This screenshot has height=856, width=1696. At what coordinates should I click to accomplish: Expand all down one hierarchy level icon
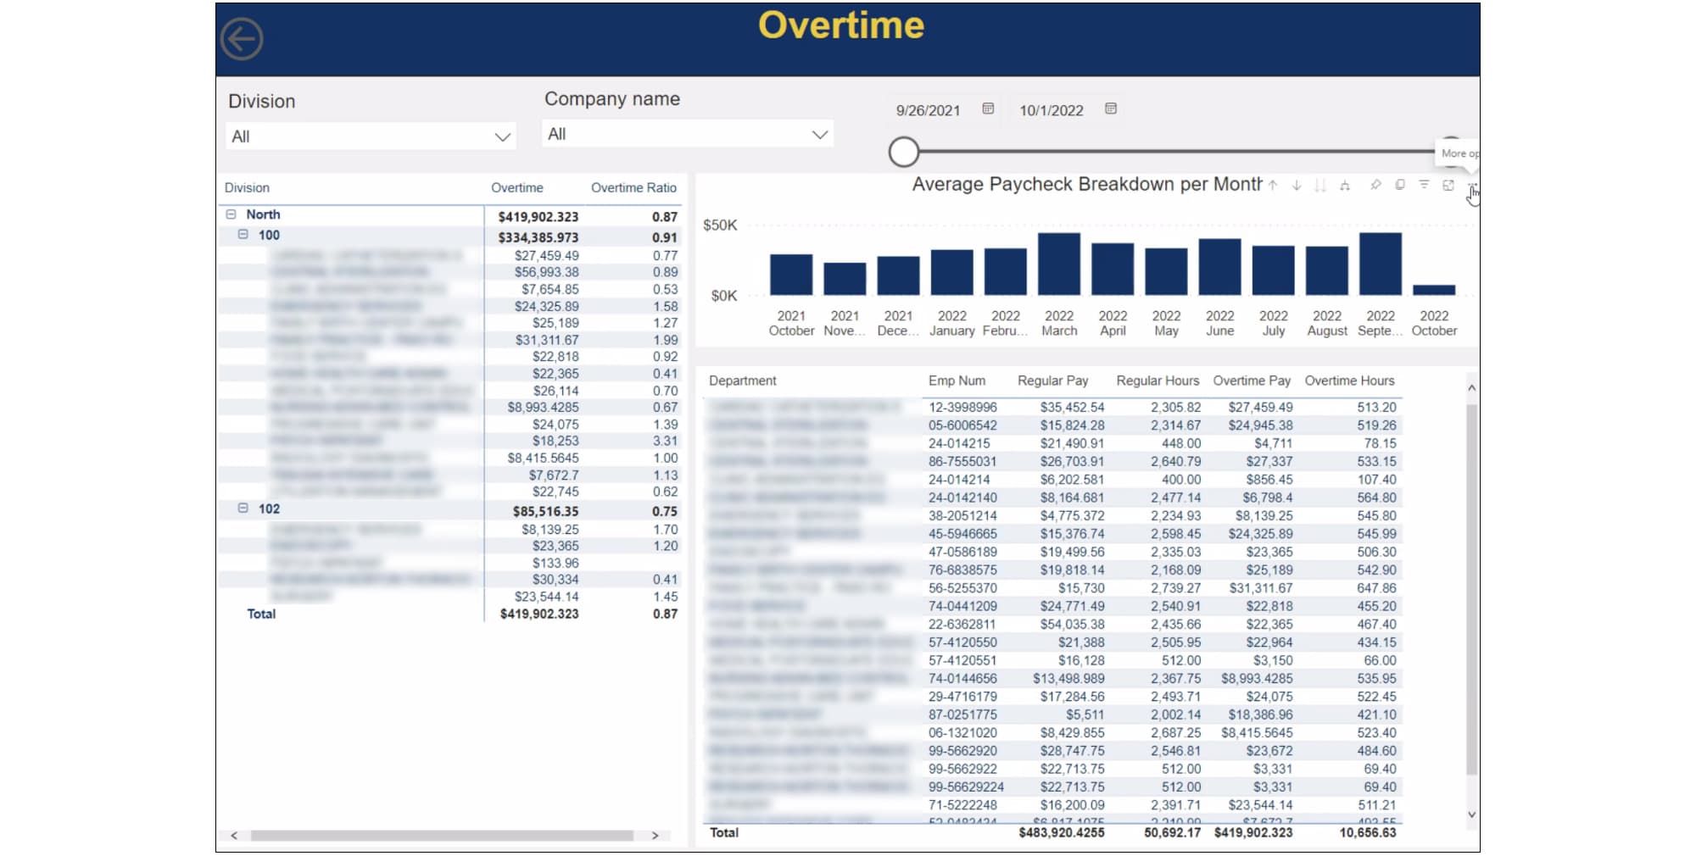click(1345, 186)
